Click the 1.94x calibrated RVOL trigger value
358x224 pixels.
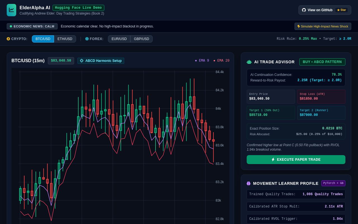[x=338, y=219]
